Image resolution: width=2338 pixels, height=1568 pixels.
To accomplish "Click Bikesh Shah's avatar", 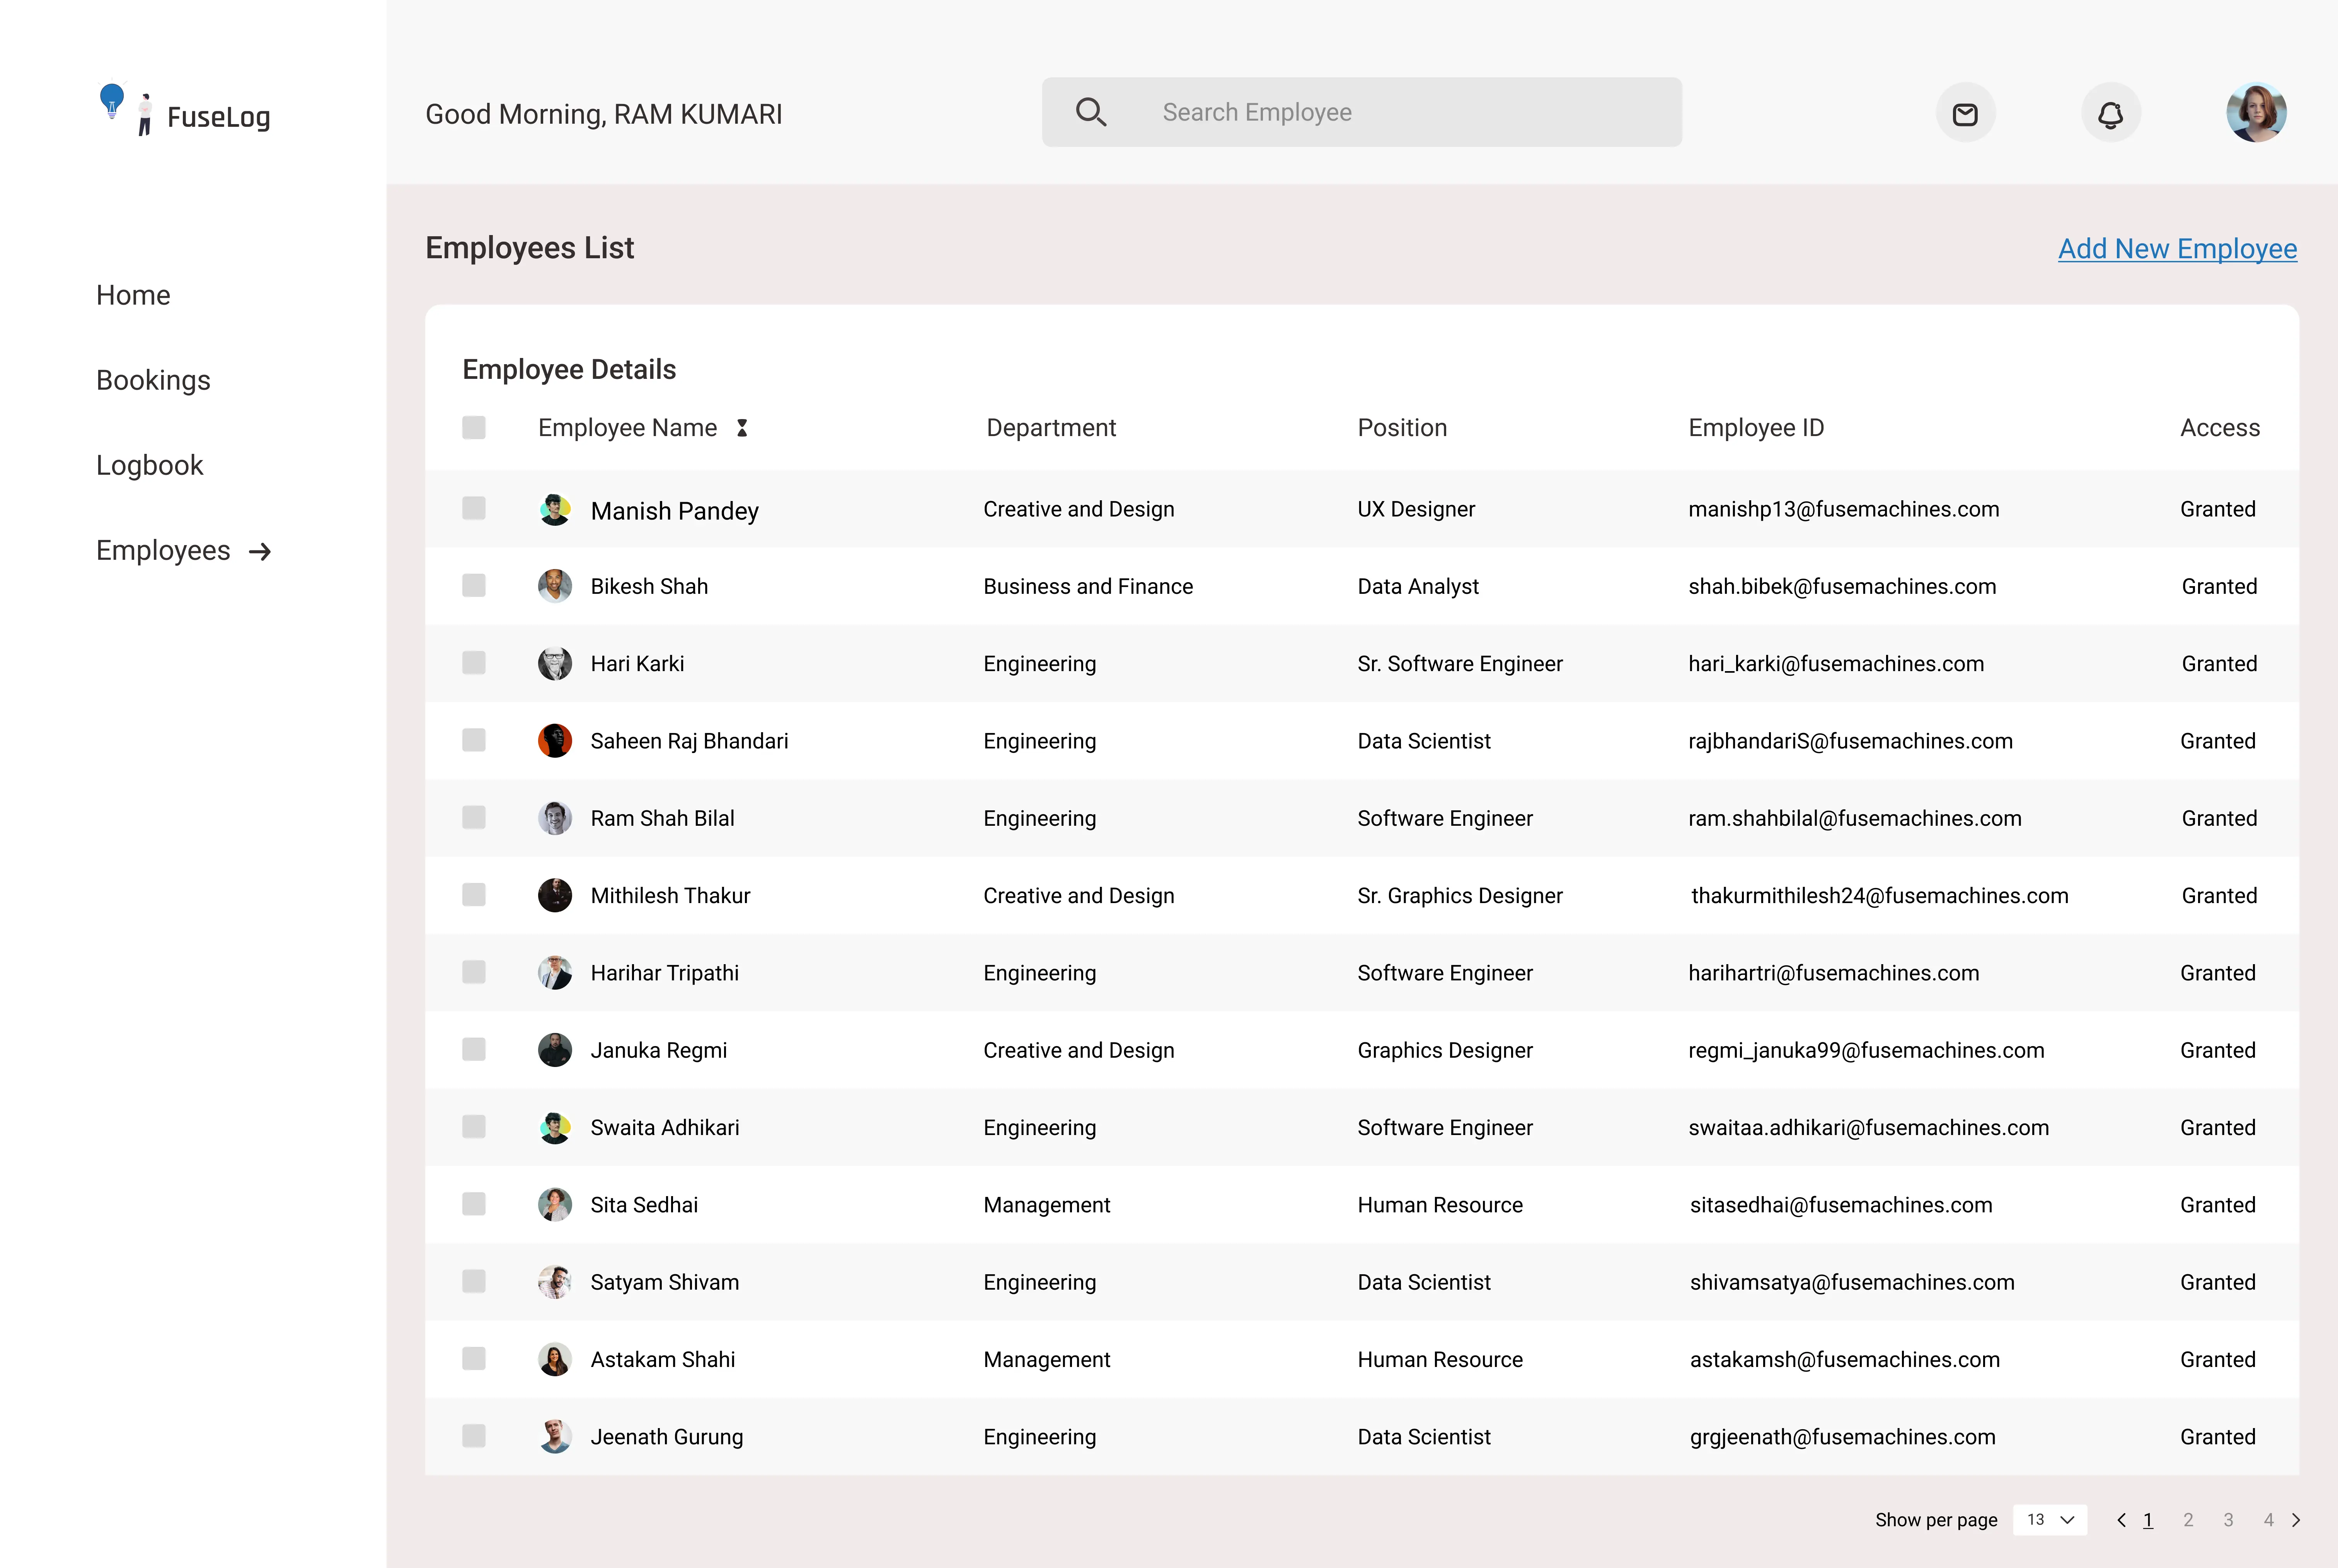I will tap(555, 586).
